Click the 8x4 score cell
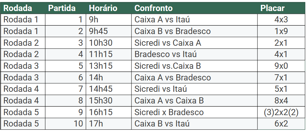This screenshot has height=132, width=307. [x=281, y=101]
